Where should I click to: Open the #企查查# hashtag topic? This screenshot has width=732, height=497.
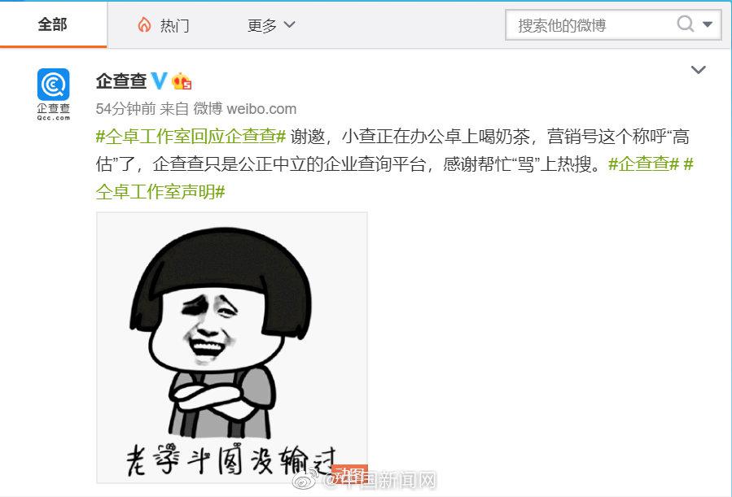[644, 163]
